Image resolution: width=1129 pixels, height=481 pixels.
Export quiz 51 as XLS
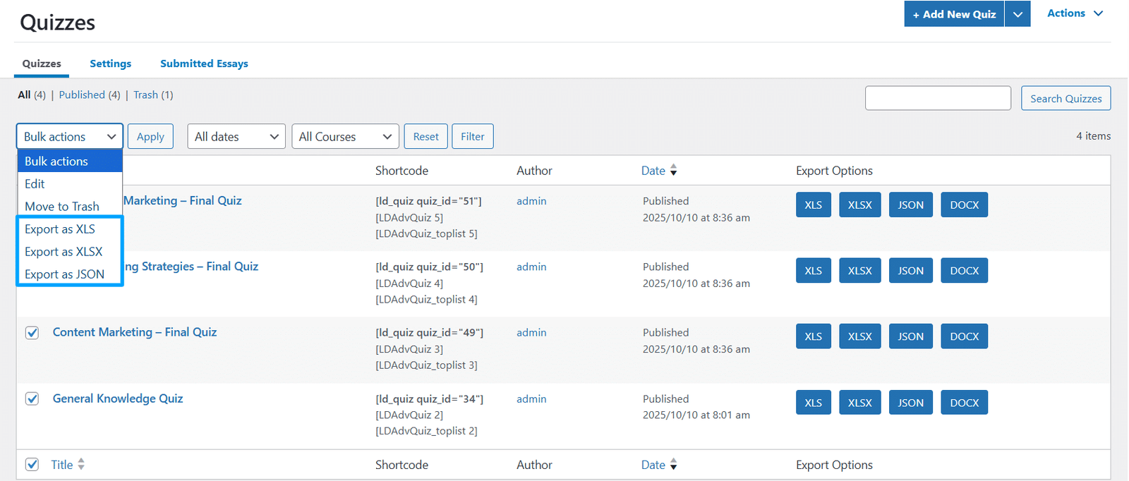(x=813, y=205)
